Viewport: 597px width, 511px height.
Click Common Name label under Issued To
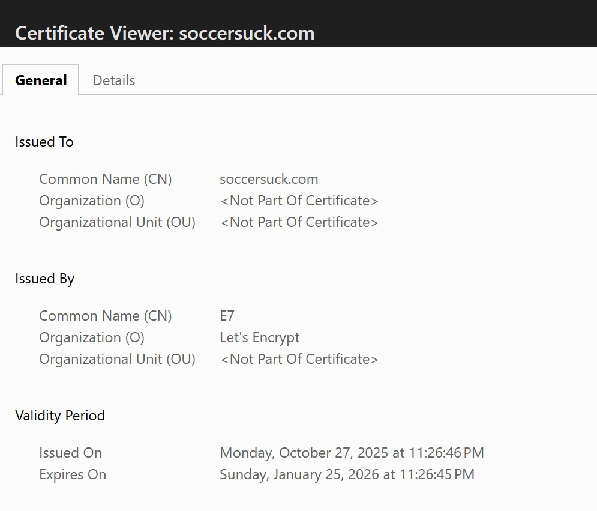(x=106, y=179)
